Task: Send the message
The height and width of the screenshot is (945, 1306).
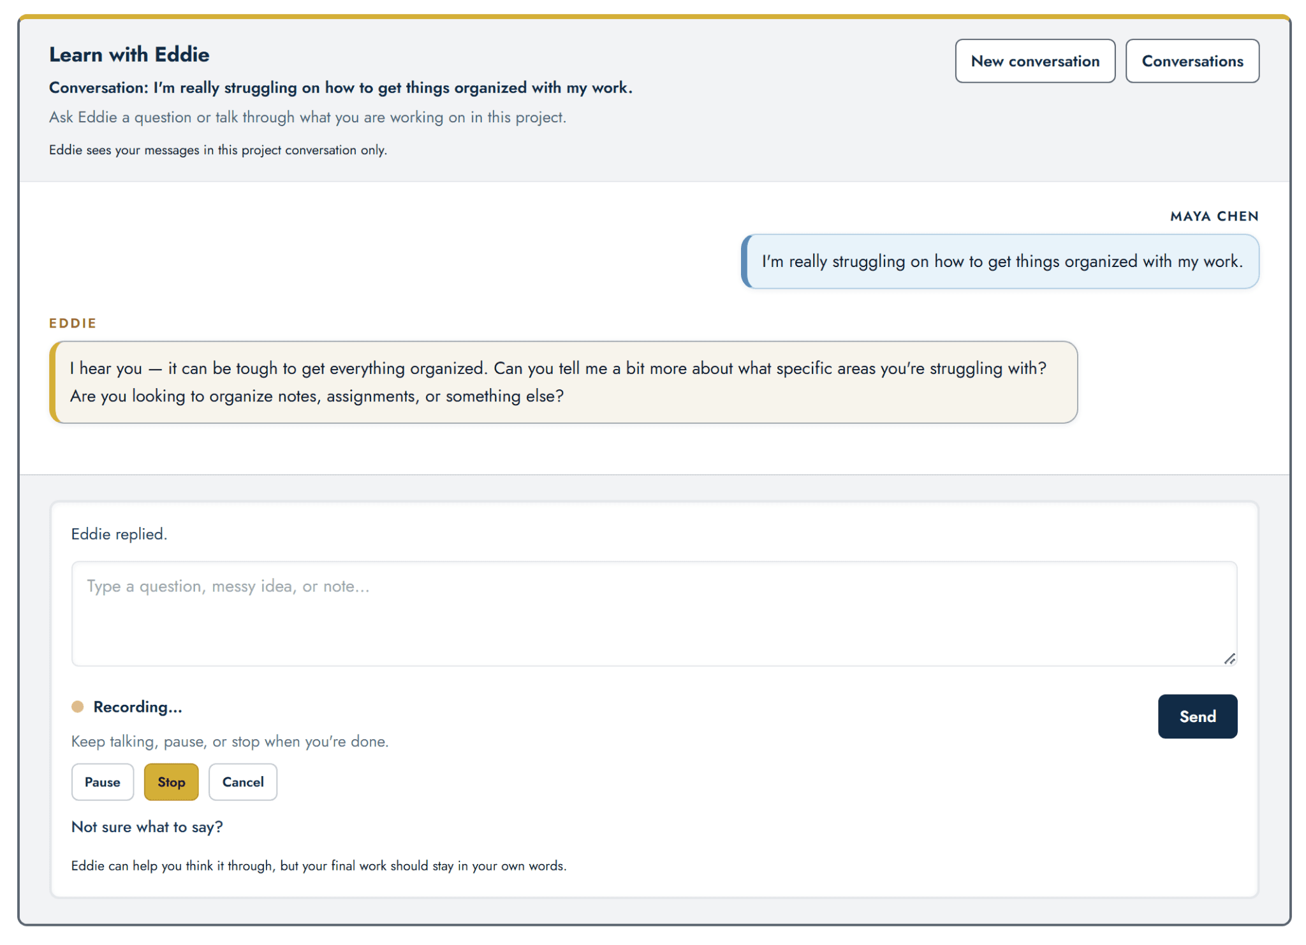Action: (x=1197, y=716)
